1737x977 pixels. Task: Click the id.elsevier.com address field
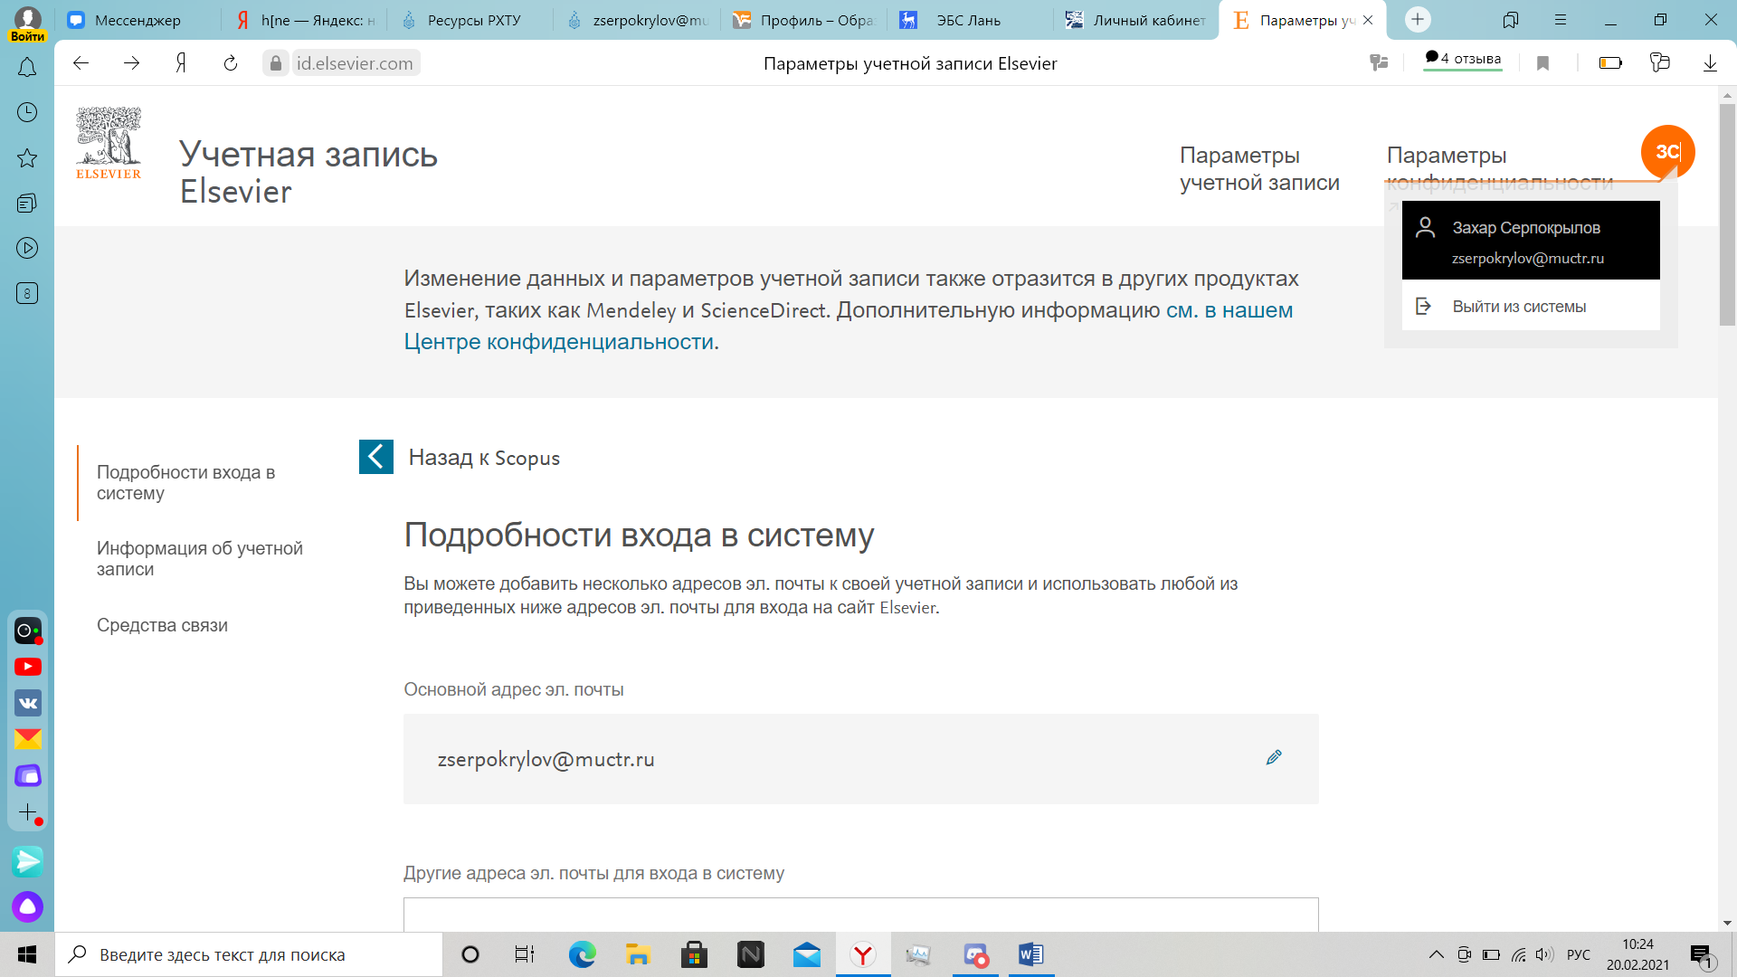[x=355, y=62]
